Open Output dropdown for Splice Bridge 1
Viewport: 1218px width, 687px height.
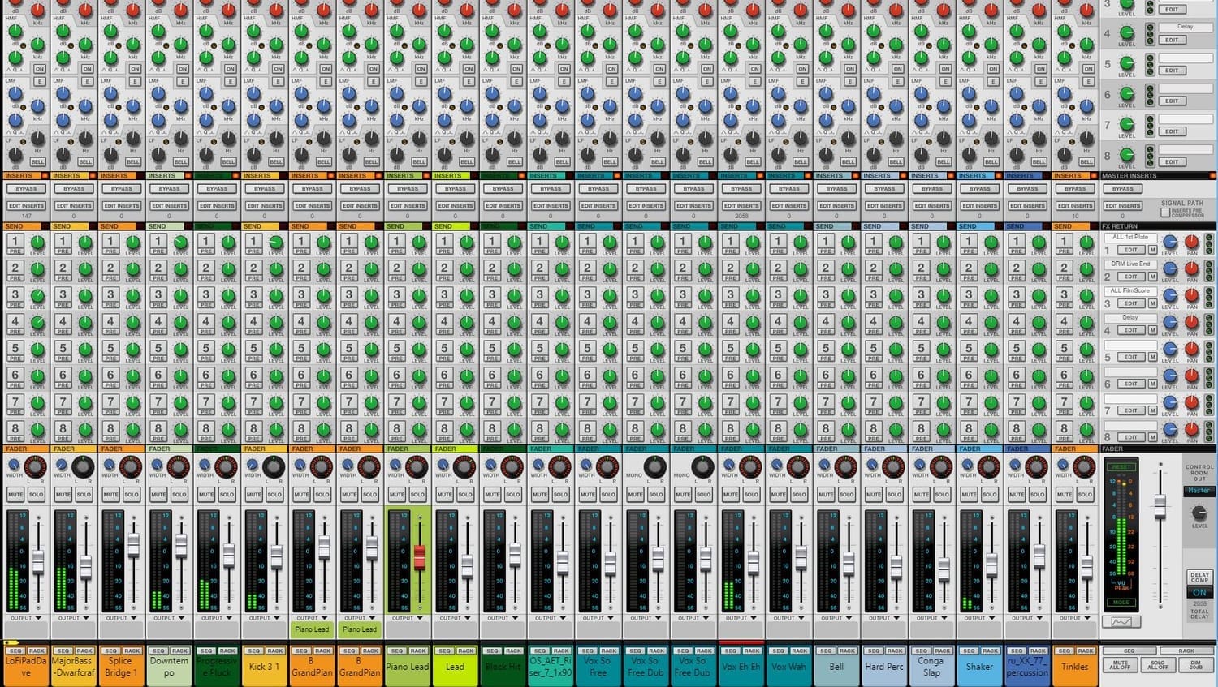tap(121, 618)
